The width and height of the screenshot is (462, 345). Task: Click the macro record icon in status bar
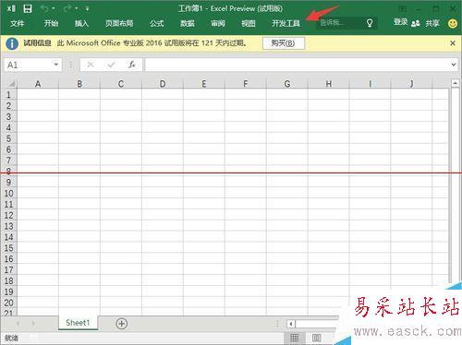[33, 338]
